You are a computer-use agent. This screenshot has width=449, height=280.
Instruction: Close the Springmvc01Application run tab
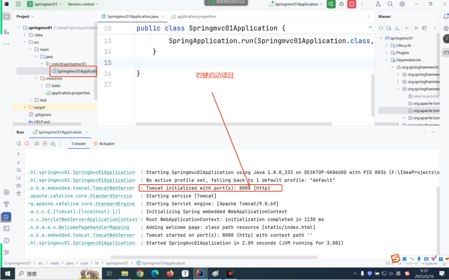87,132
